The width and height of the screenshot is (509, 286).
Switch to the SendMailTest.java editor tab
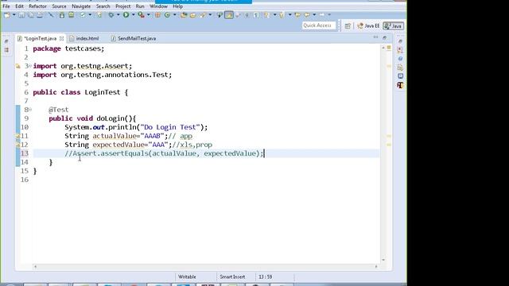[x=134, y=38]
